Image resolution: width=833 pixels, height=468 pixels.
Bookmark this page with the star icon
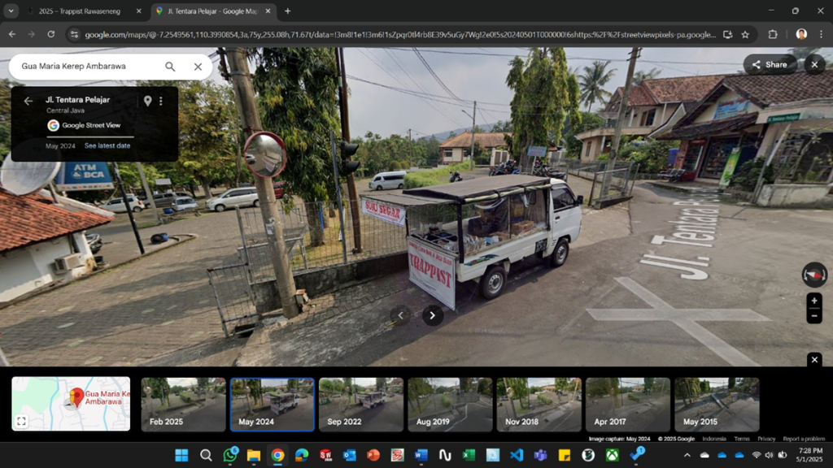[x=745, y=34]
